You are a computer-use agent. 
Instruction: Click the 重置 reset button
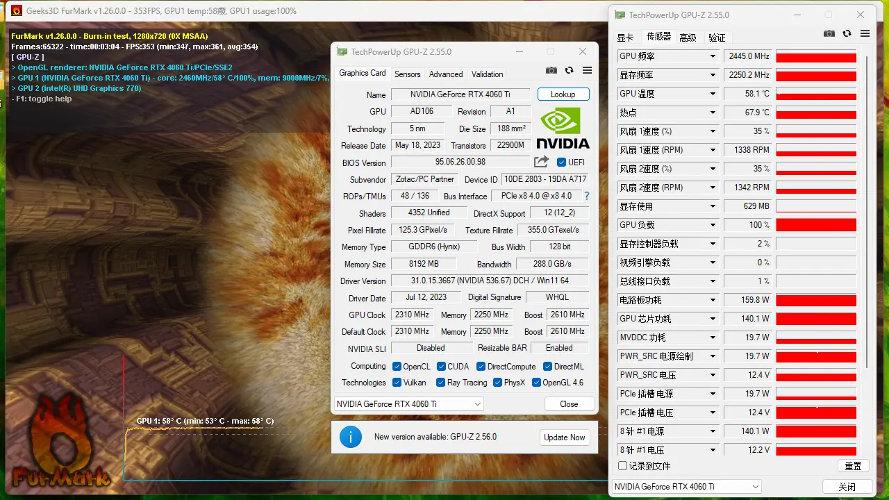click(853, 466)
